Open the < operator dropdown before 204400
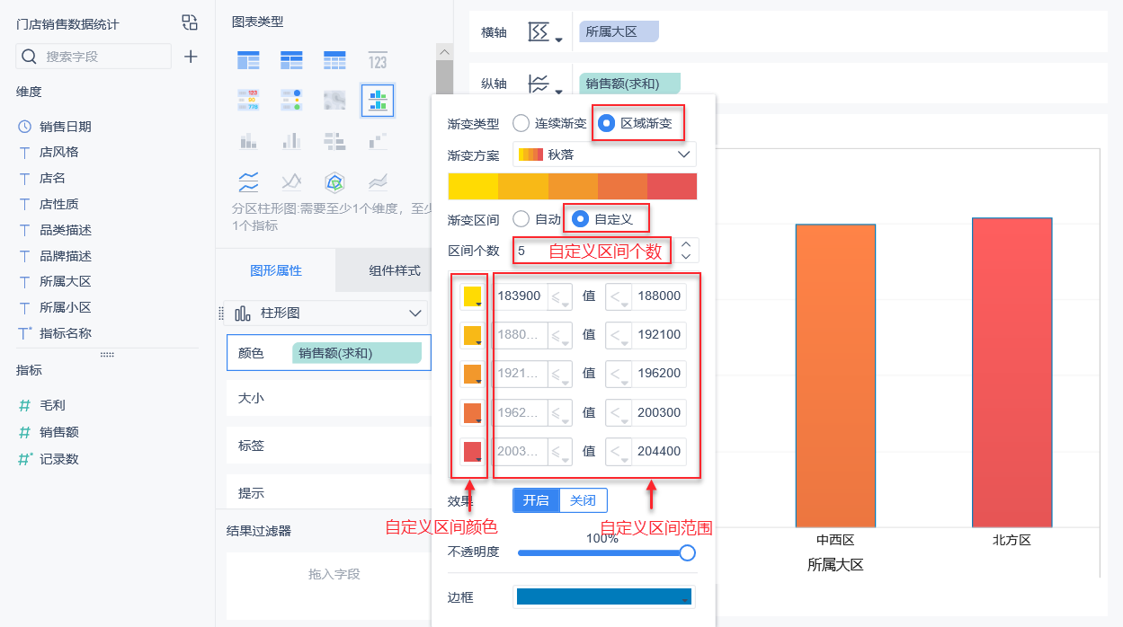This screenshot has height=627, width=1123. [619, 451]
